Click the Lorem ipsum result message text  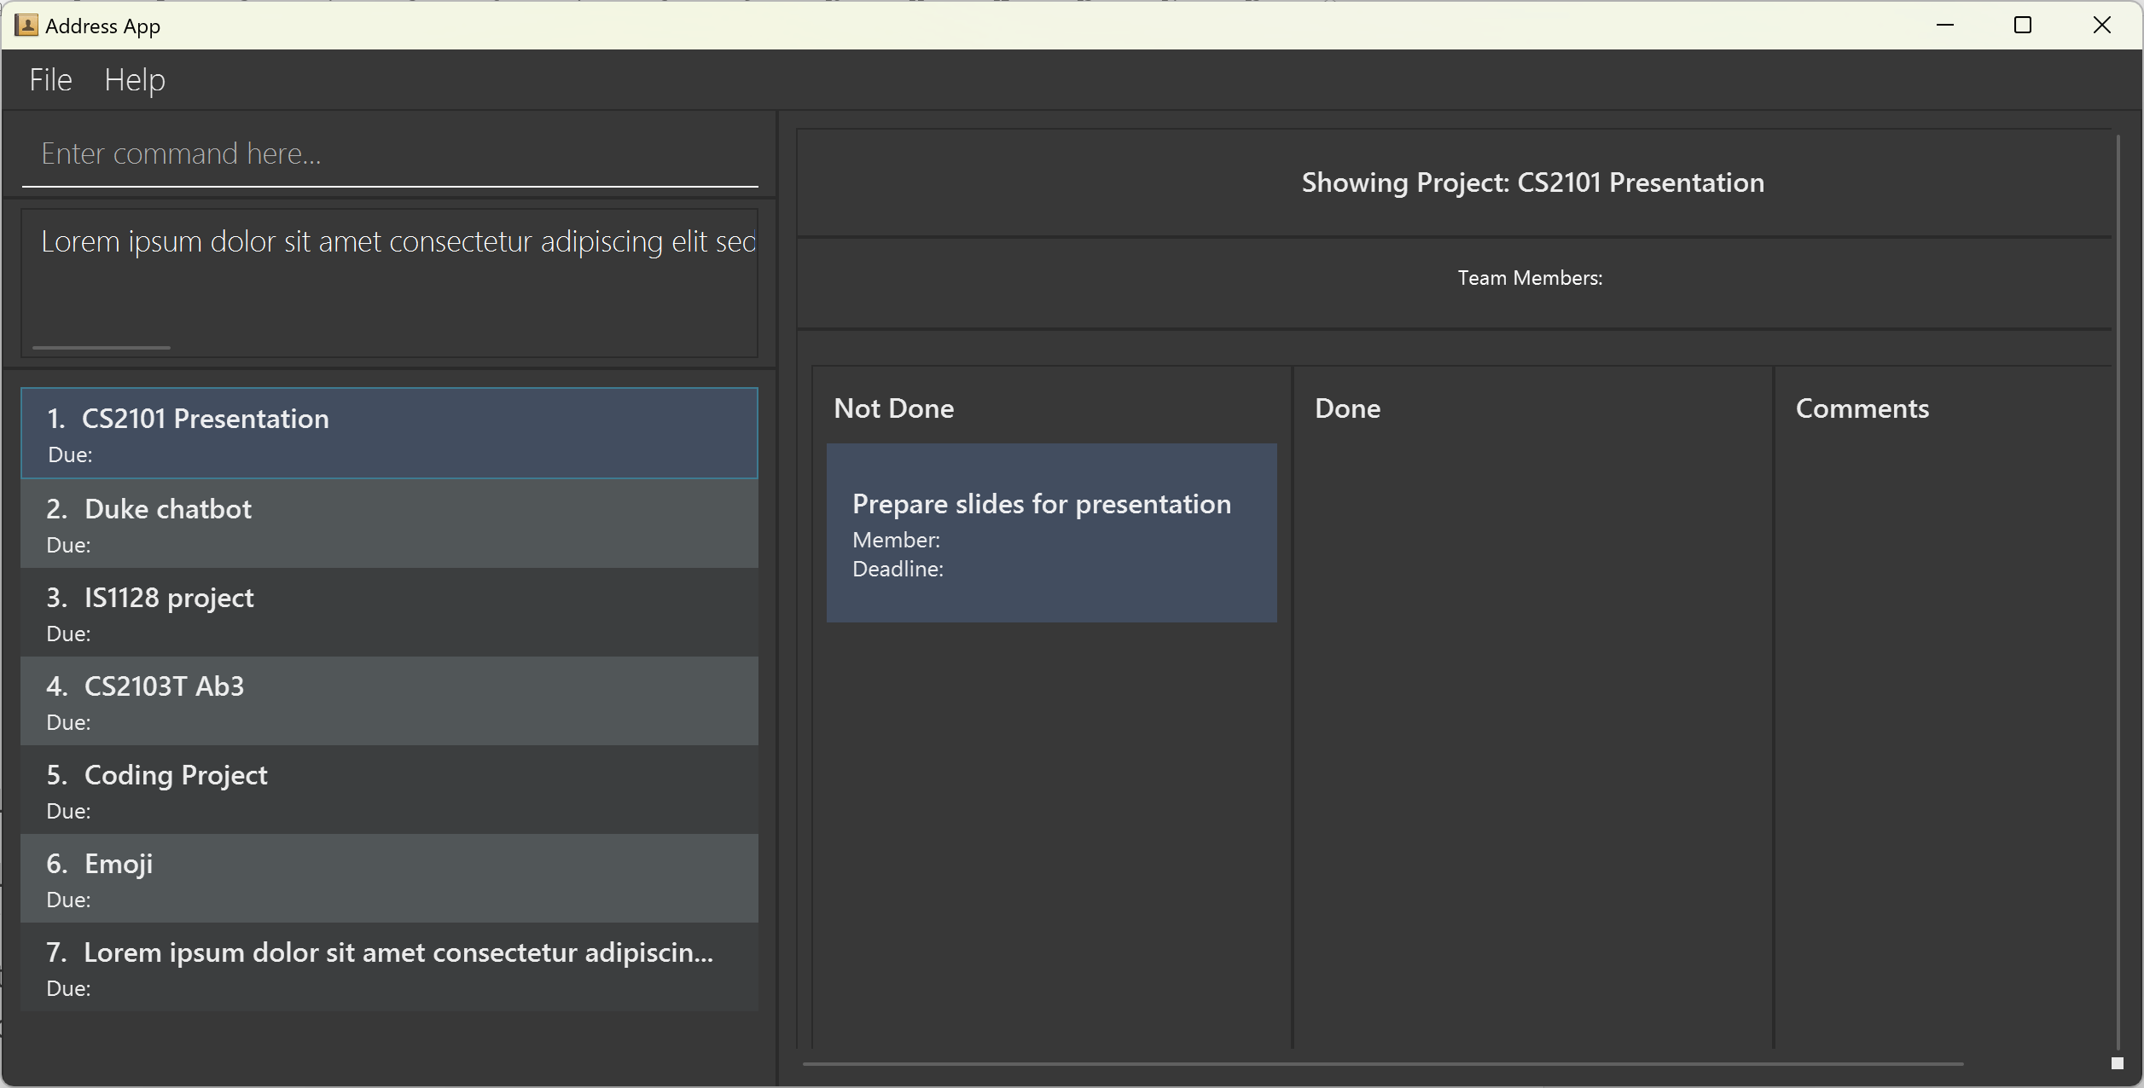coord(398,242)
